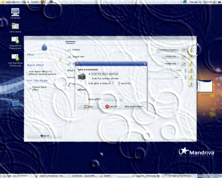Click the camera icon in Take Screenshot dialog
Screen dimensions: 222x178
(x=82, y=76)
